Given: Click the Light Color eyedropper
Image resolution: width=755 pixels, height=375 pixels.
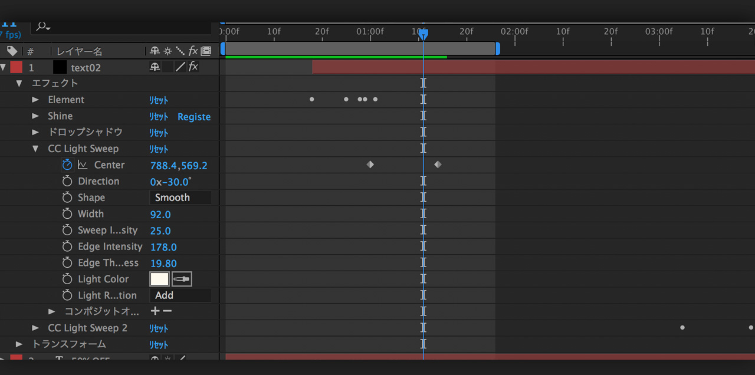Looking at the screenshot, I should pos(182,279).
